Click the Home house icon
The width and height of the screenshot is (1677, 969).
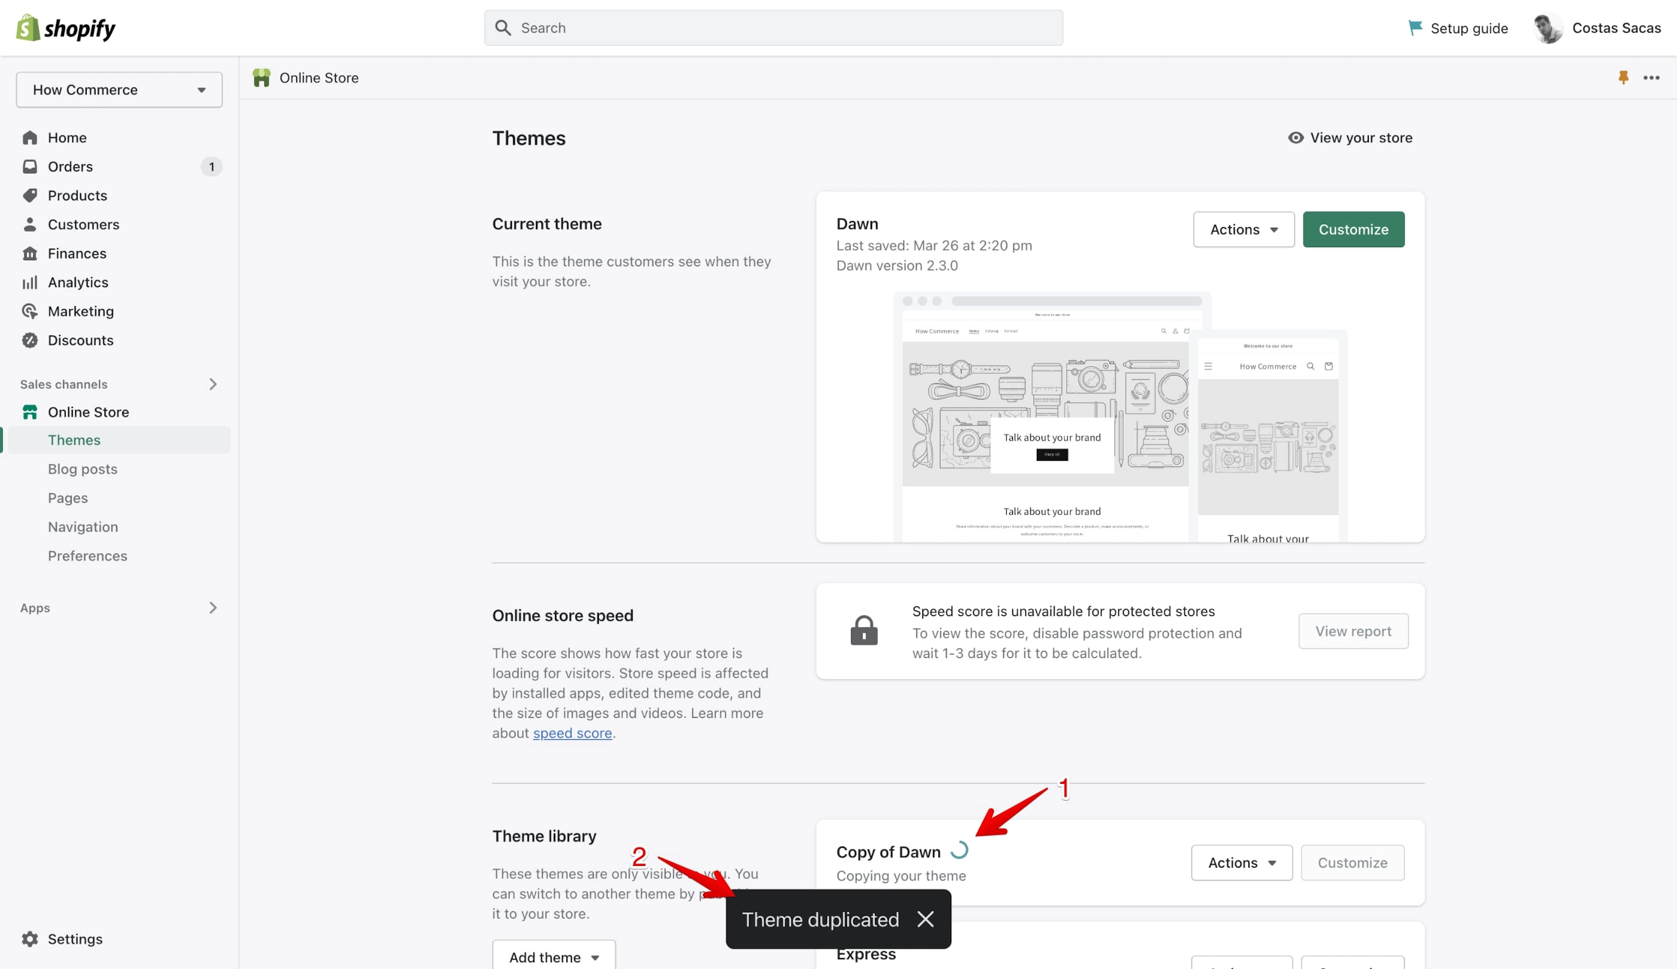[x=30, y=137]
